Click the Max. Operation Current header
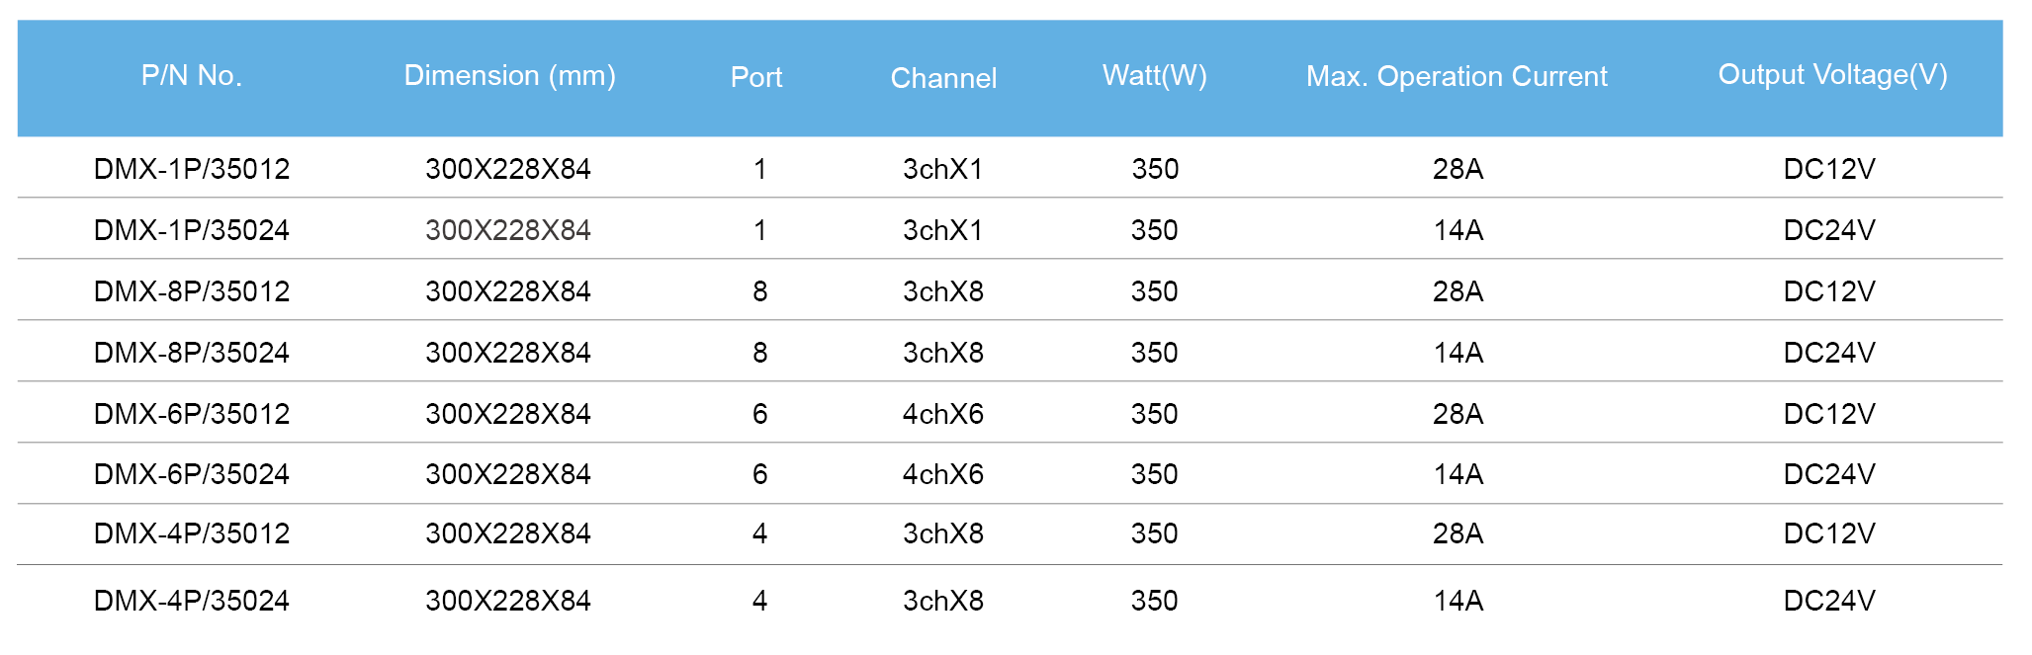The height and width of the screenshot is (655, 2032). [1457, 77]
